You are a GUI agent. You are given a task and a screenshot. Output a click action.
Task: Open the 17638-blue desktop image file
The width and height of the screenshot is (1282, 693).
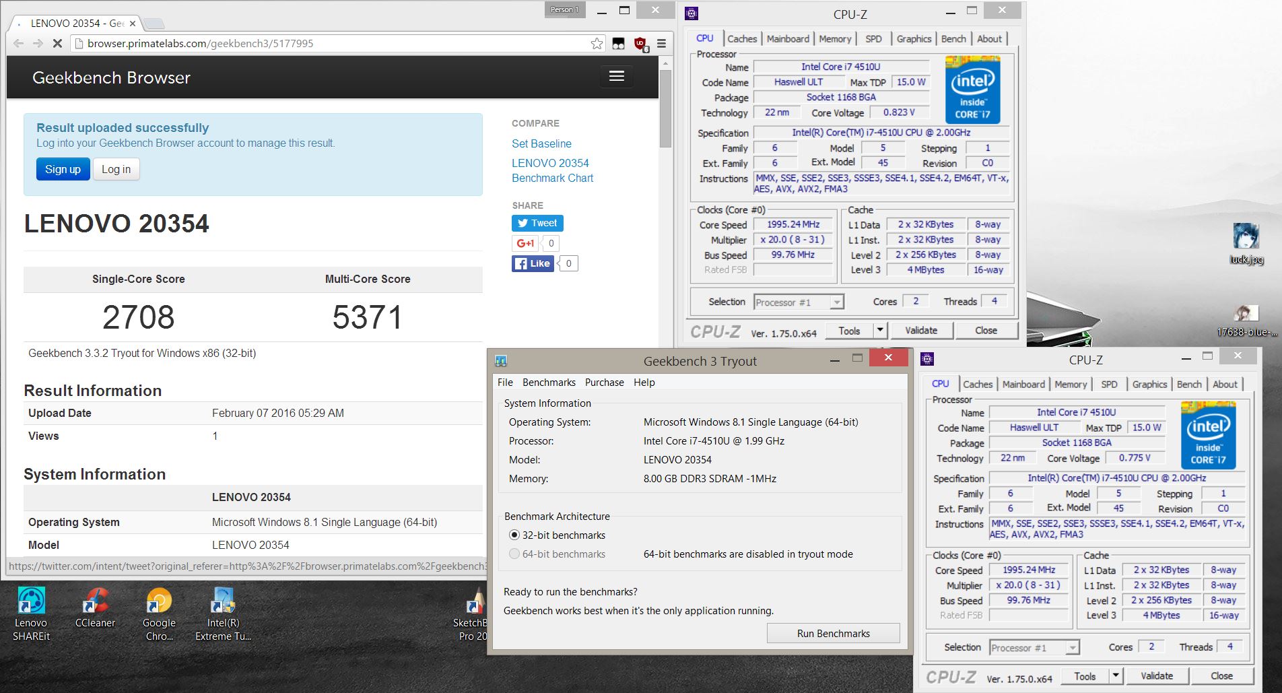pyautogui.click(x=1246, y=321)
